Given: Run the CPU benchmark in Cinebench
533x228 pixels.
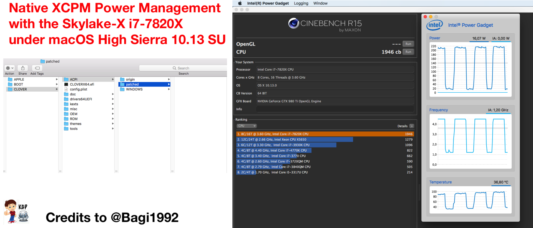Looking at the screenshot, I should 408,52.
